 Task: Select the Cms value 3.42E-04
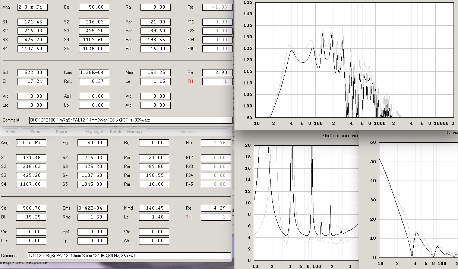[92, 208]
